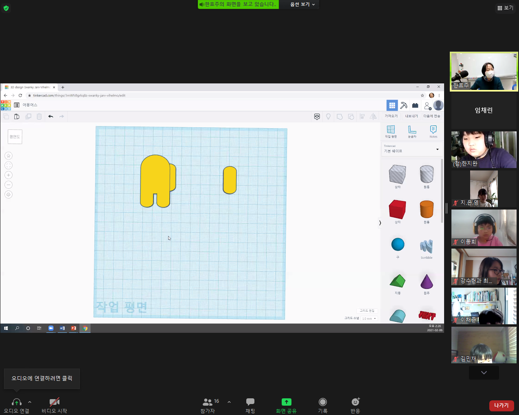Pick the blue sphere shape
Screen dimensions: 519x415
click(398, 245)
